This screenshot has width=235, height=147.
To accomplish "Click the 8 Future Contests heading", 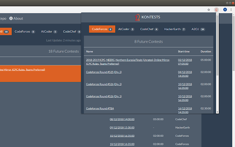I will click(148, 42).
